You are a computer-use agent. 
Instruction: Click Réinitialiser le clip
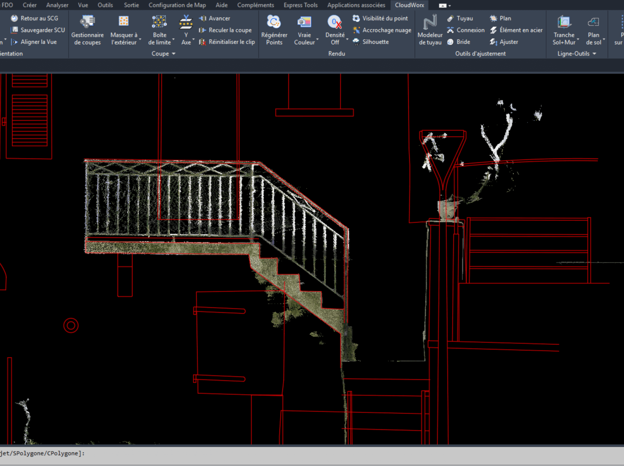(227, 42)
